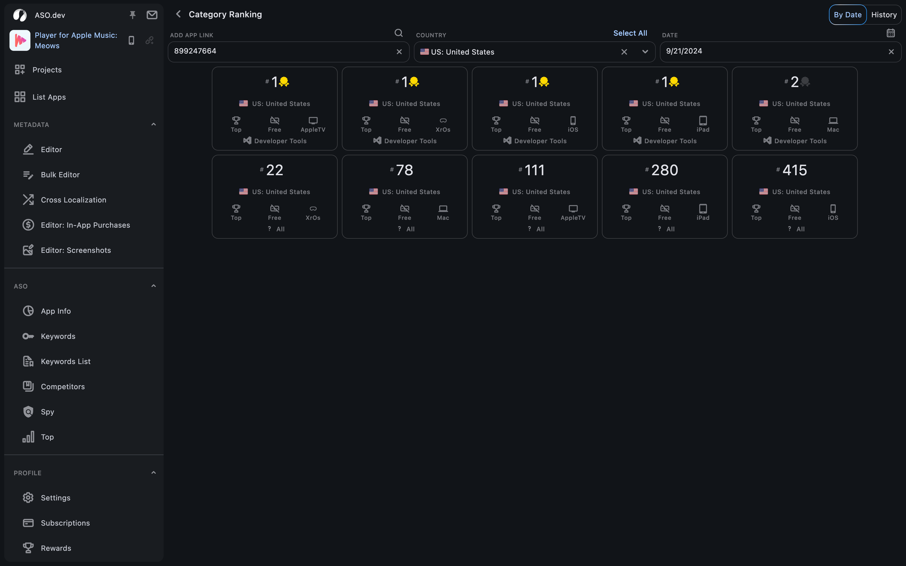Switch to the History view
Image resolution: width=906 pixels, height=566 pixels.
click(884, 15)
